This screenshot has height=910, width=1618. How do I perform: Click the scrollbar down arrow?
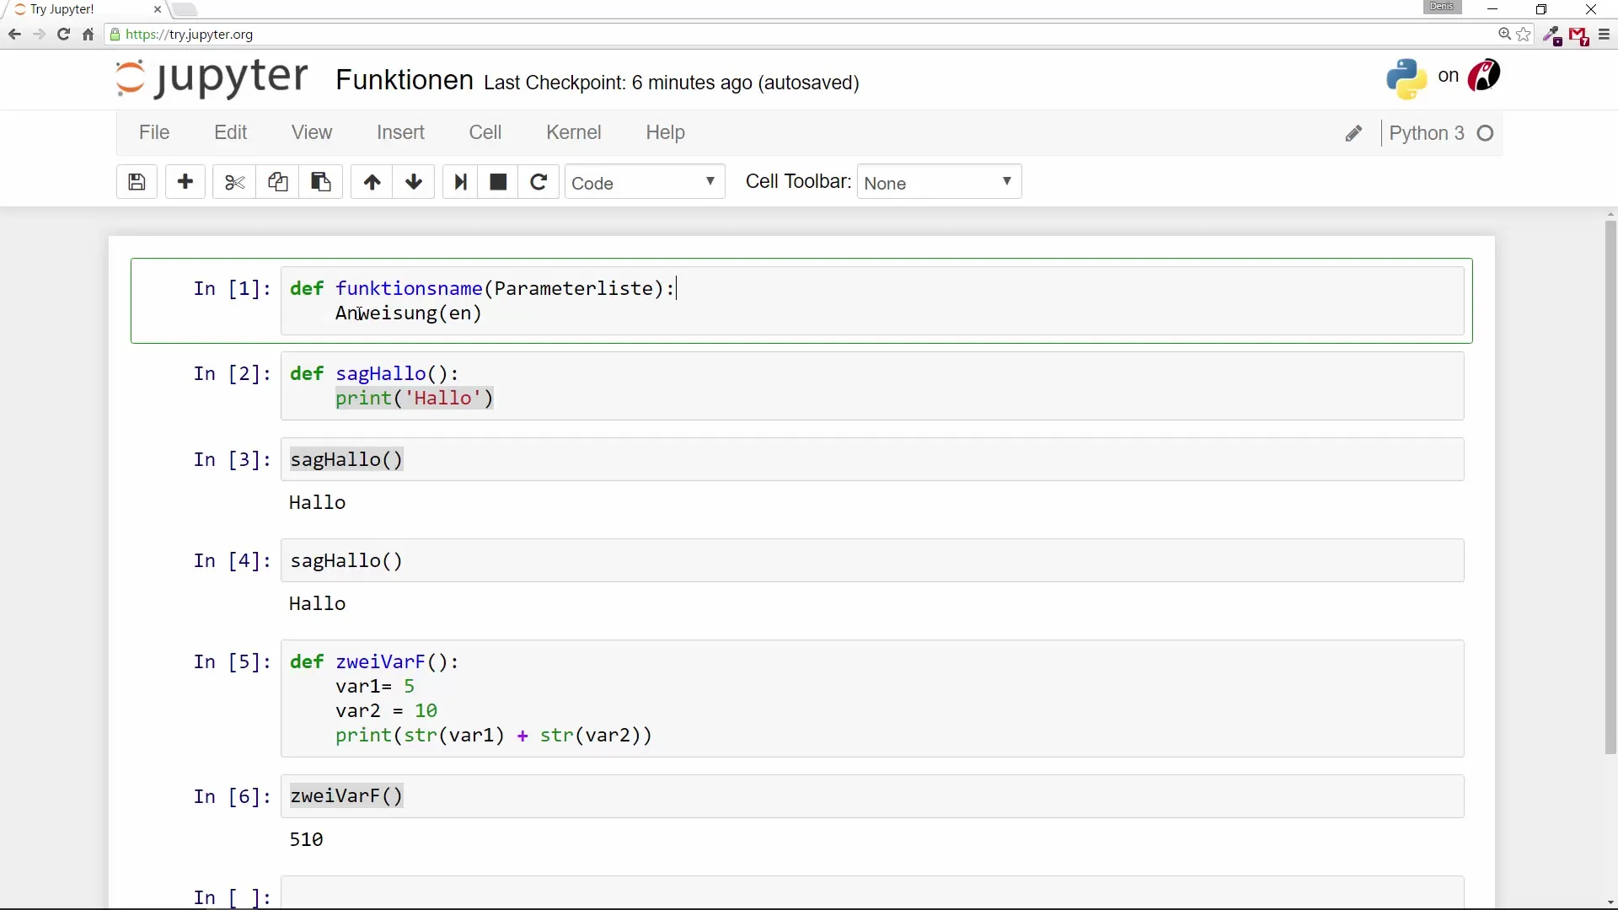(x=1610, y=902)
